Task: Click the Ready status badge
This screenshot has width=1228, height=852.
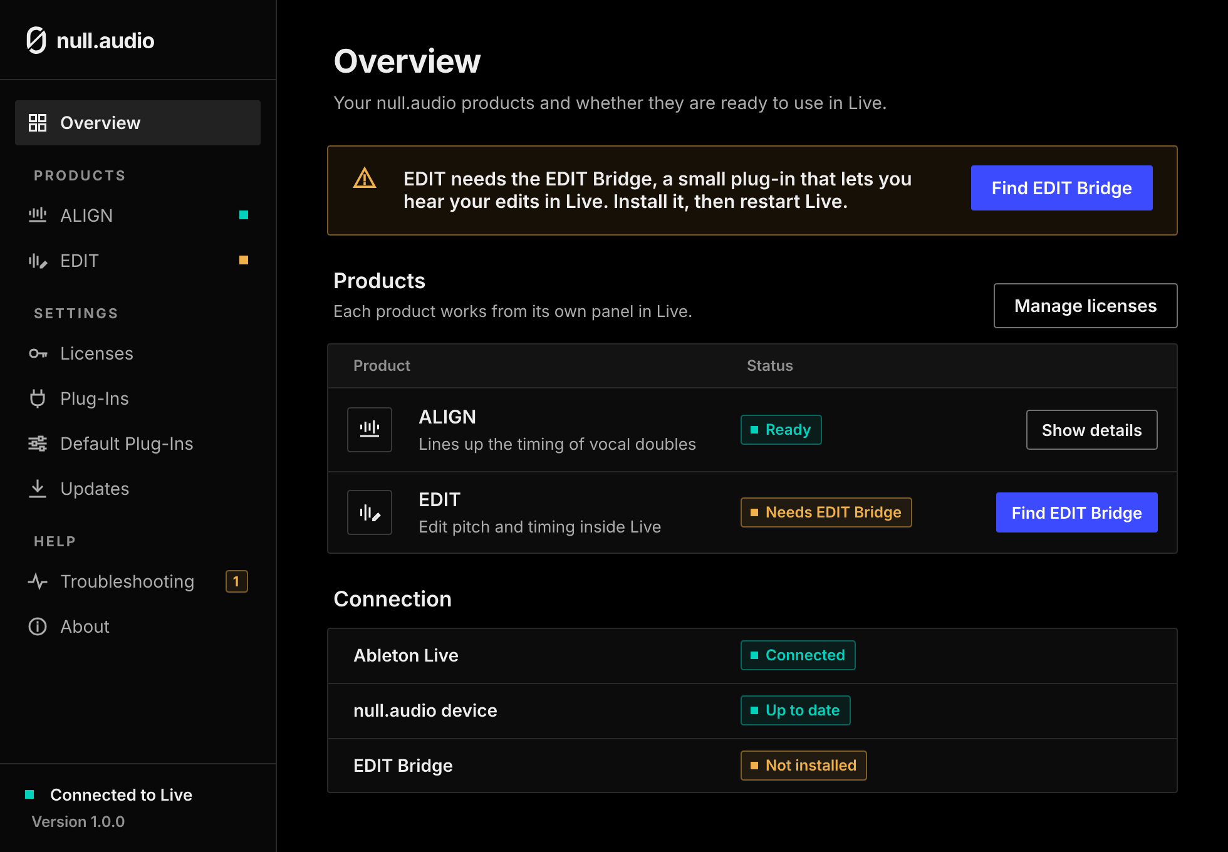Action: [x=781, y=430]
